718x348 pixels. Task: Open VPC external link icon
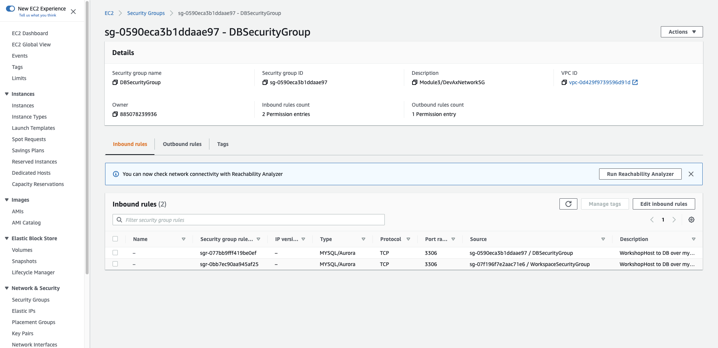(x=635, y=82)
